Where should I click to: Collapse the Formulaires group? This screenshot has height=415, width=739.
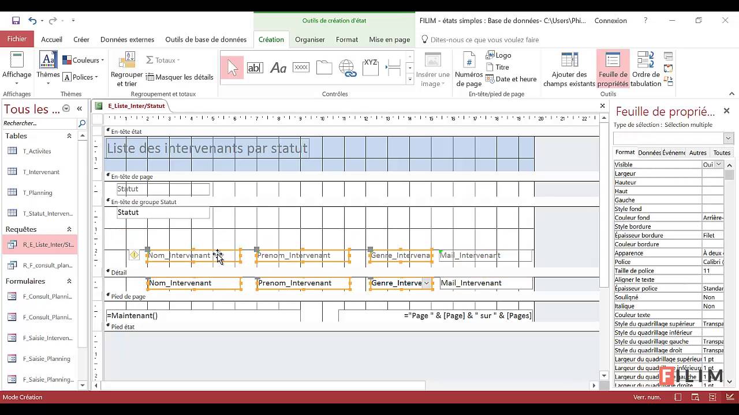pyautogui.click(x=69, y=281)
